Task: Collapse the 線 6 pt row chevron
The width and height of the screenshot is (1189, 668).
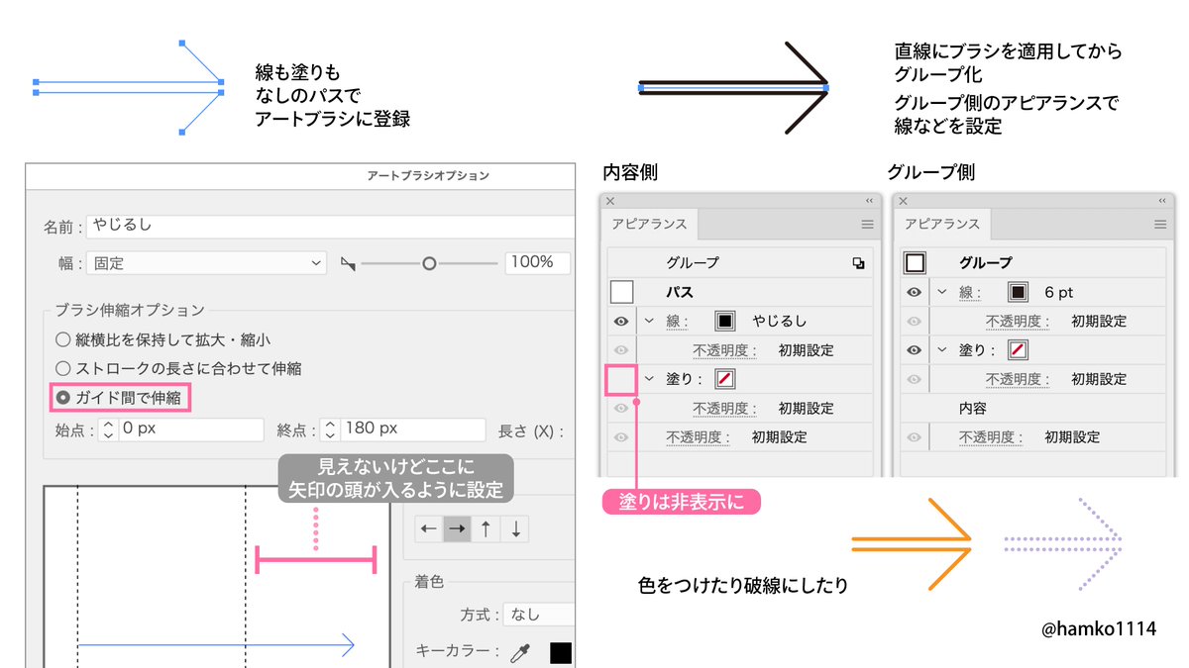Action: point(942,293)
